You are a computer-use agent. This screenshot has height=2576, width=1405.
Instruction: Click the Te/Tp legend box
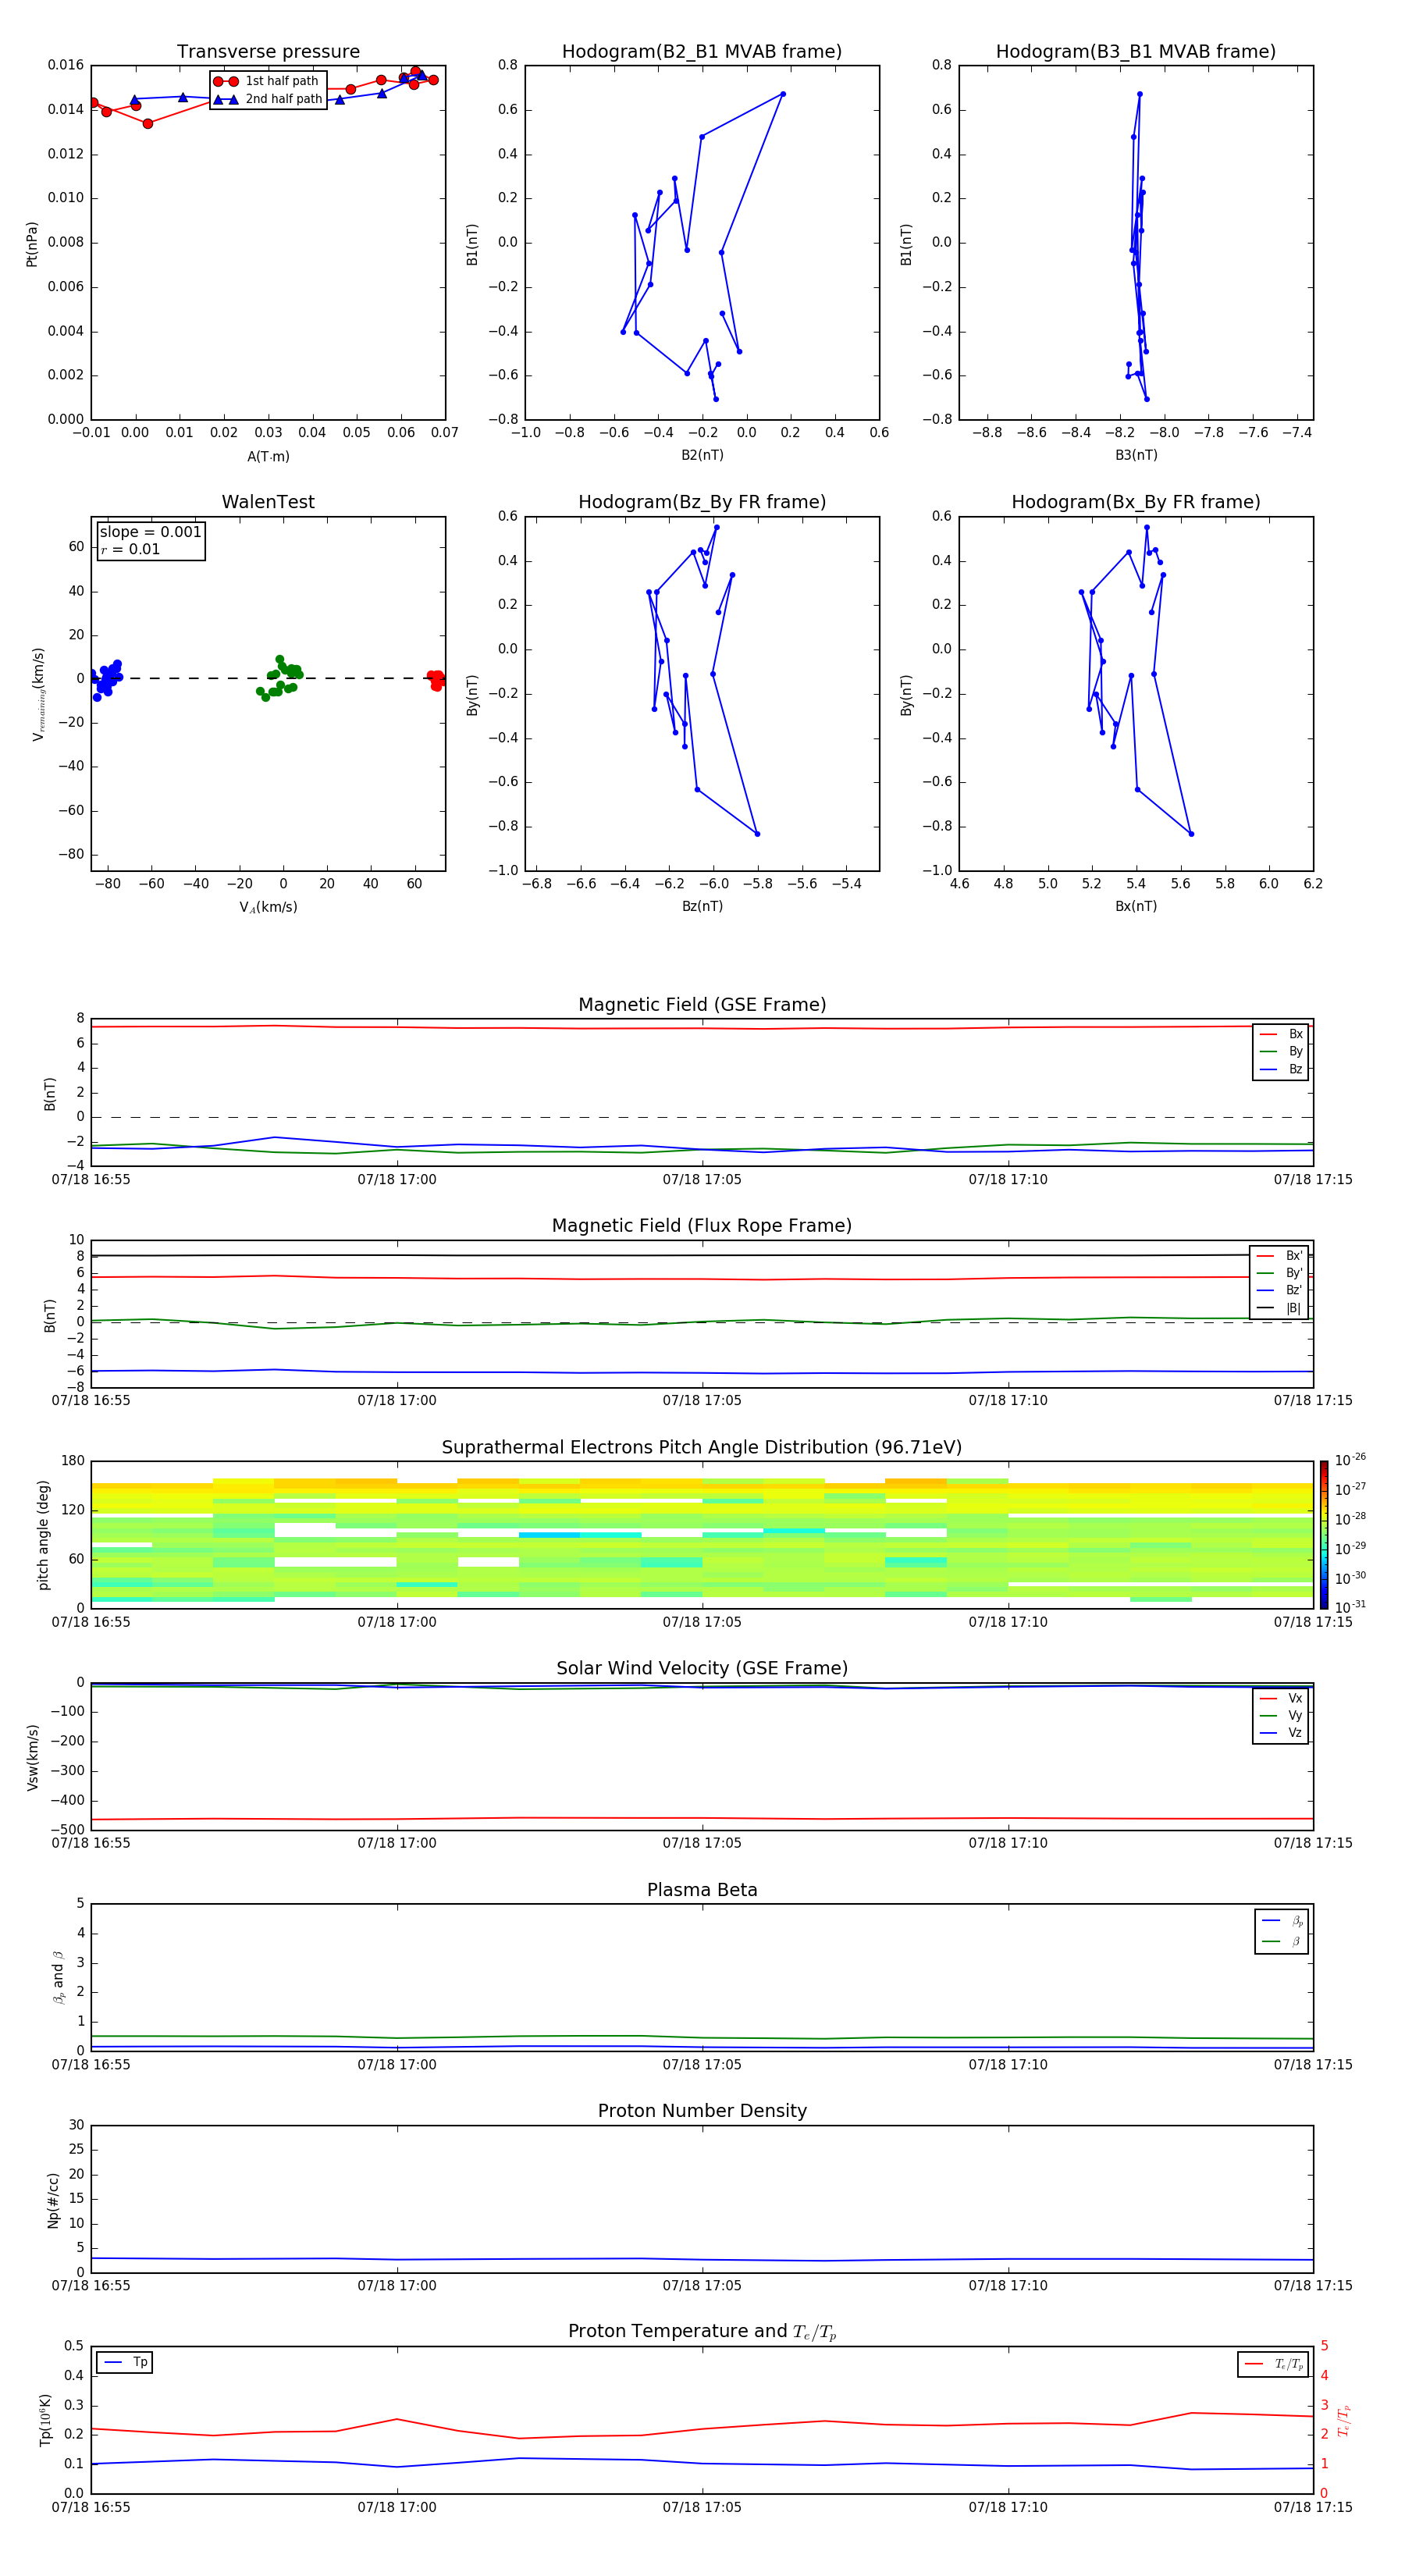[1273, 2364]
